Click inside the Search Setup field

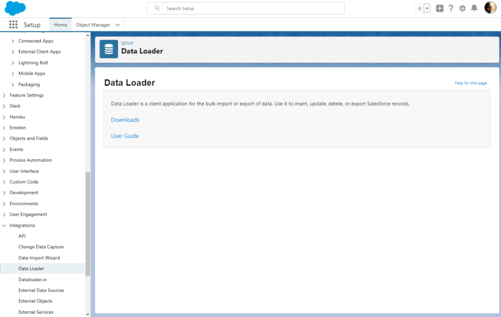tap(246, 8)
